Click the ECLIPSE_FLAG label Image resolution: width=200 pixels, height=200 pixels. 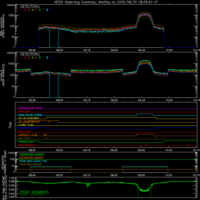pos(27,128)
